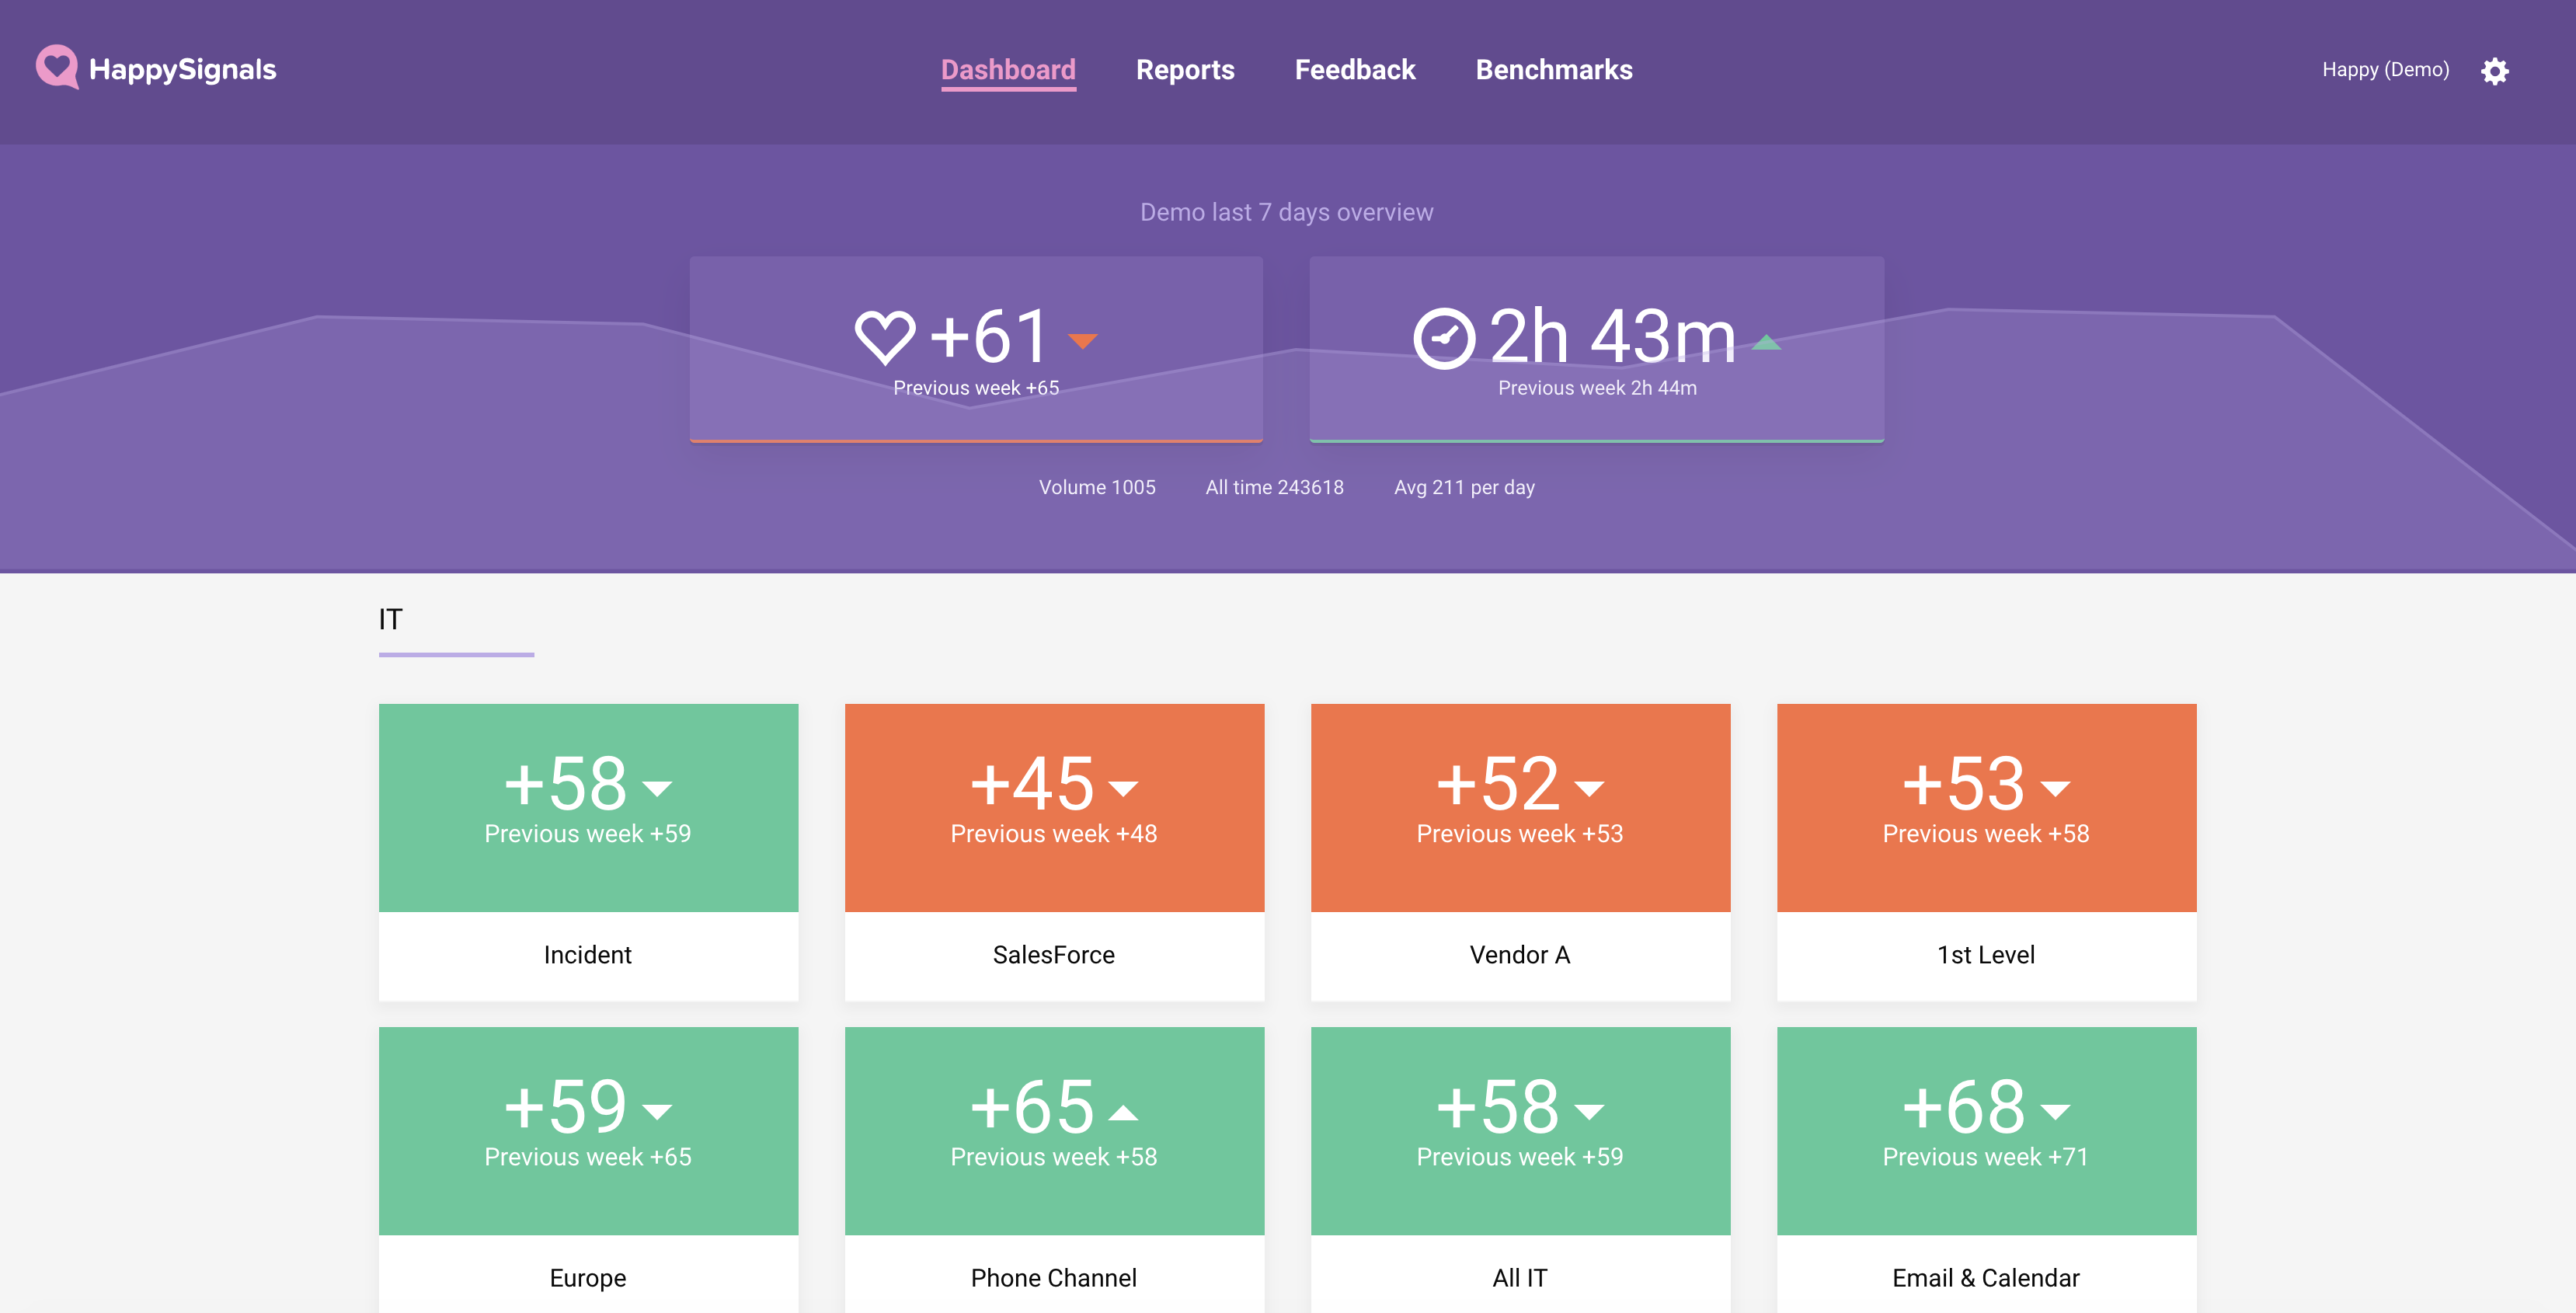The height and width of the screenshot is (1313, 2576).
Task: Open settings via the gear icon
Action: tap(2495, 71)
